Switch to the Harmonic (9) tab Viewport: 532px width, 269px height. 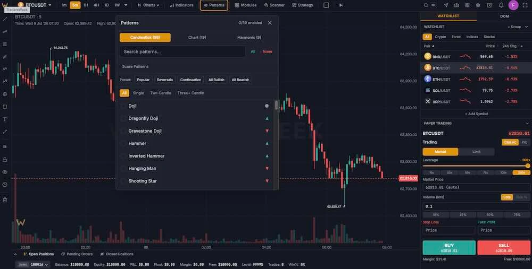coord(249,38)
